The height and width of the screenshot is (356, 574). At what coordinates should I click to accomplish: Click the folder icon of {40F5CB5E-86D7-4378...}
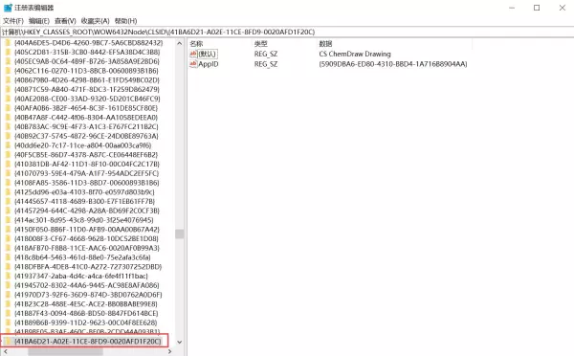pos(8,155)
